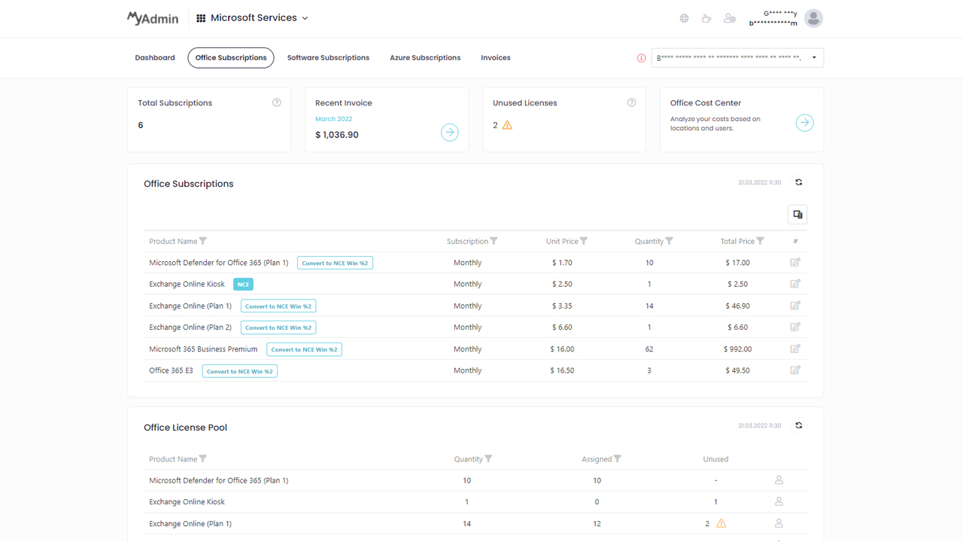The image size is (963, 542).
Task: Click quantity 62 in subscriptions table
Action: 649,349
